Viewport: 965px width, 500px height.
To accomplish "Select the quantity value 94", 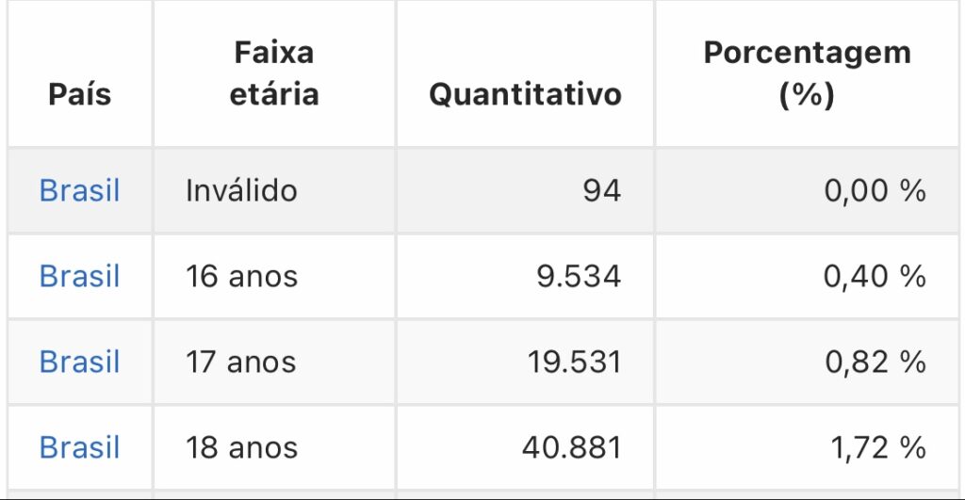I will click(x=602, y=190).
